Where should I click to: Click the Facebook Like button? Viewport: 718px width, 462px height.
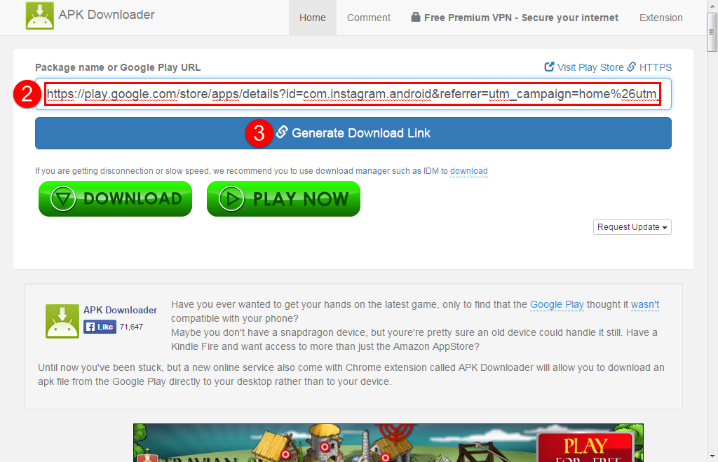click(100, 327)
